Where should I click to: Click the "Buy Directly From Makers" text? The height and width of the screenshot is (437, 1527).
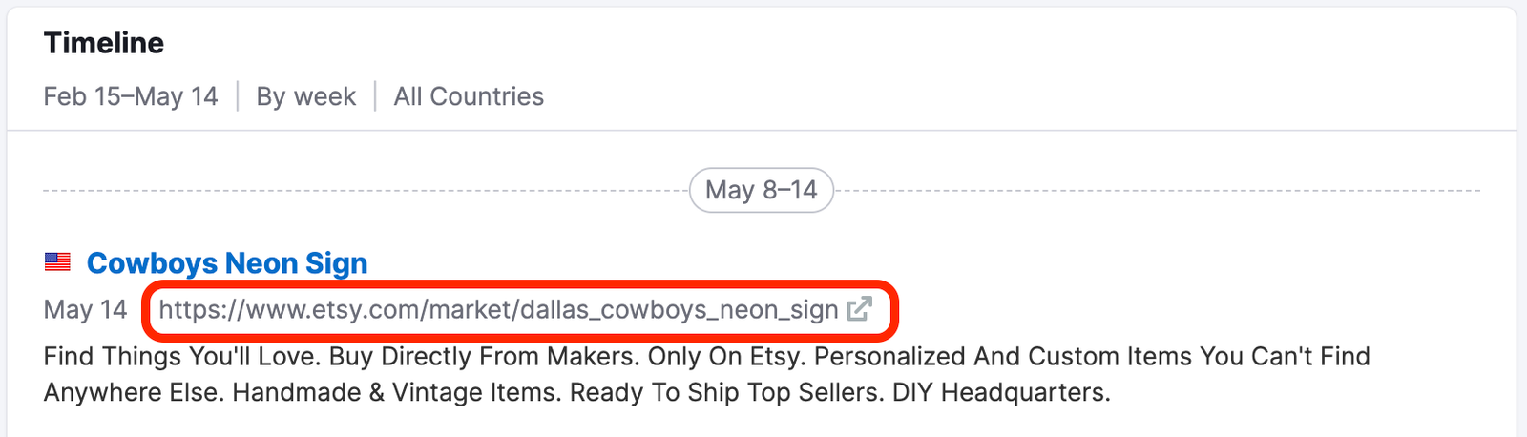pos(484,357)
